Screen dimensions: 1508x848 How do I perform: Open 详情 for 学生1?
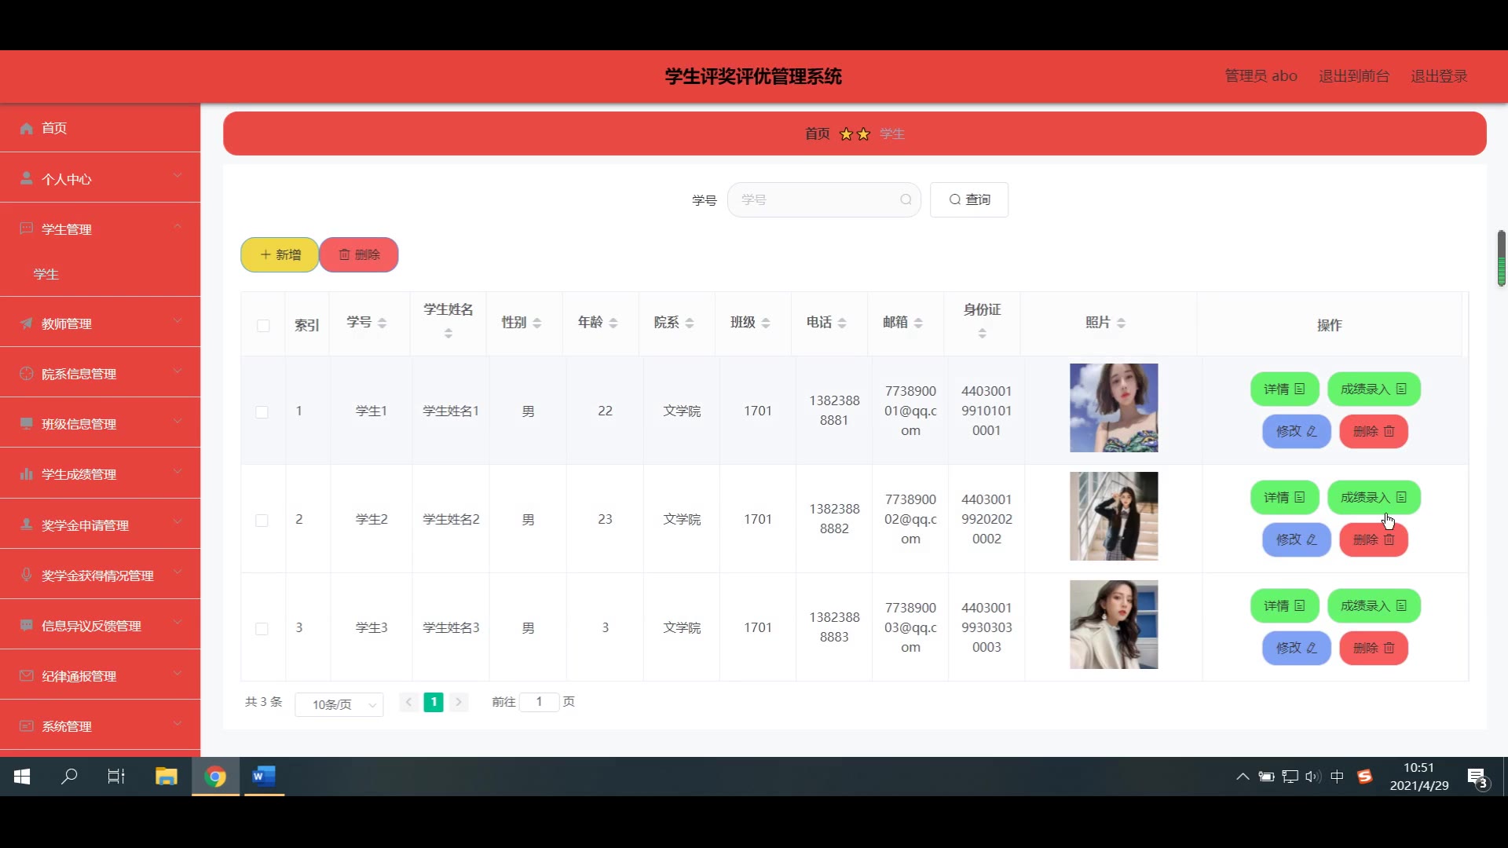click(x=1284, y=389)
